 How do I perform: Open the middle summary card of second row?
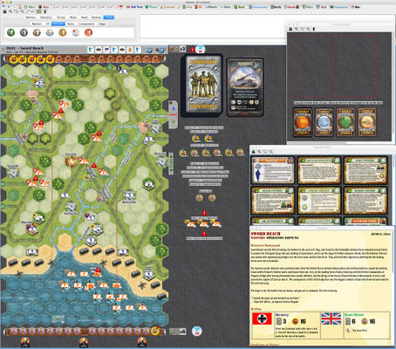[x=319, y=201]
